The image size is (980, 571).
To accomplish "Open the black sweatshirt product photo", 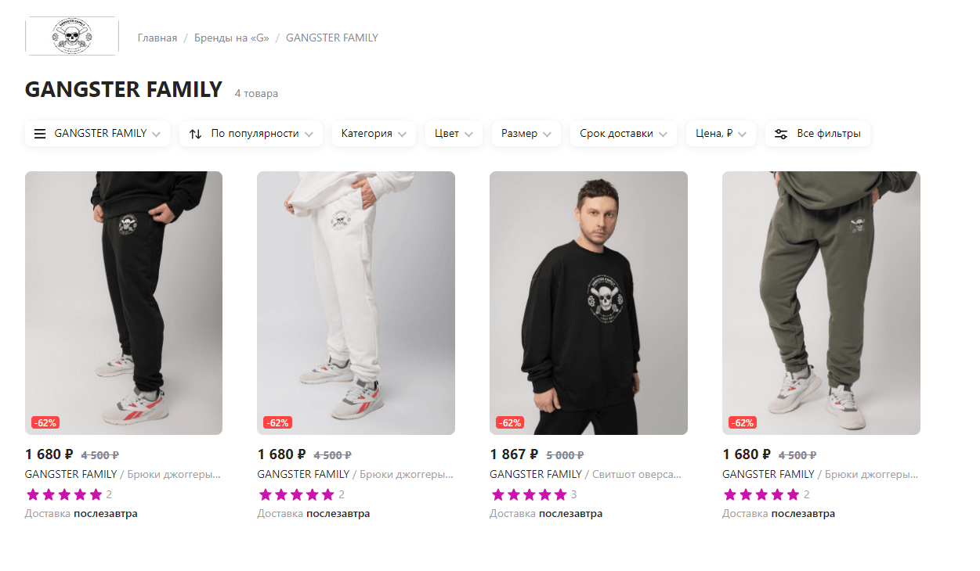I will click(588, 303).
